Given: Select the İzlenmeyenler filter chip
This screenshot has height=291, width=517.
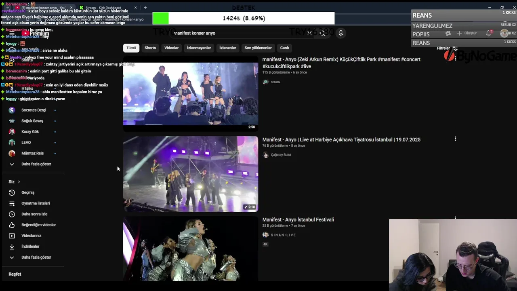Looking at the screenshot, I should [x=199, y=48].
